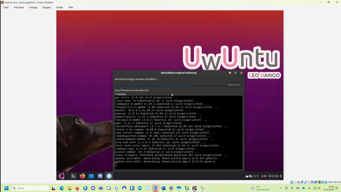Open the Maschine menu
Screen dimensions: 341x192
pyautogui.click(x=19, y=7)
